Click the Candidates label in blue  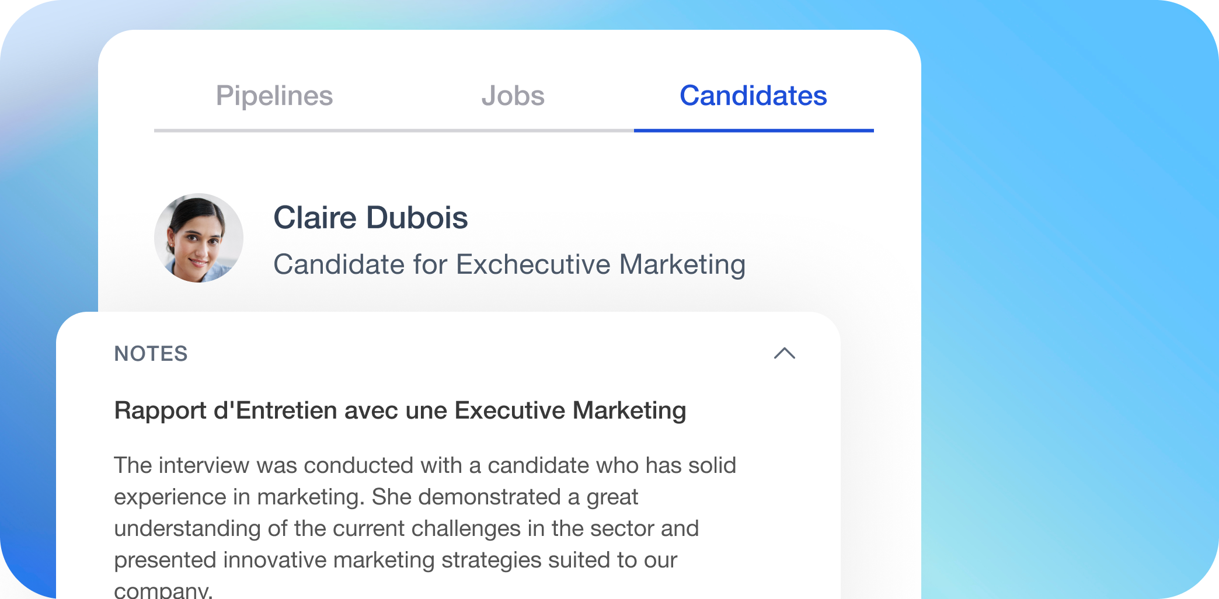click(753, 96)
